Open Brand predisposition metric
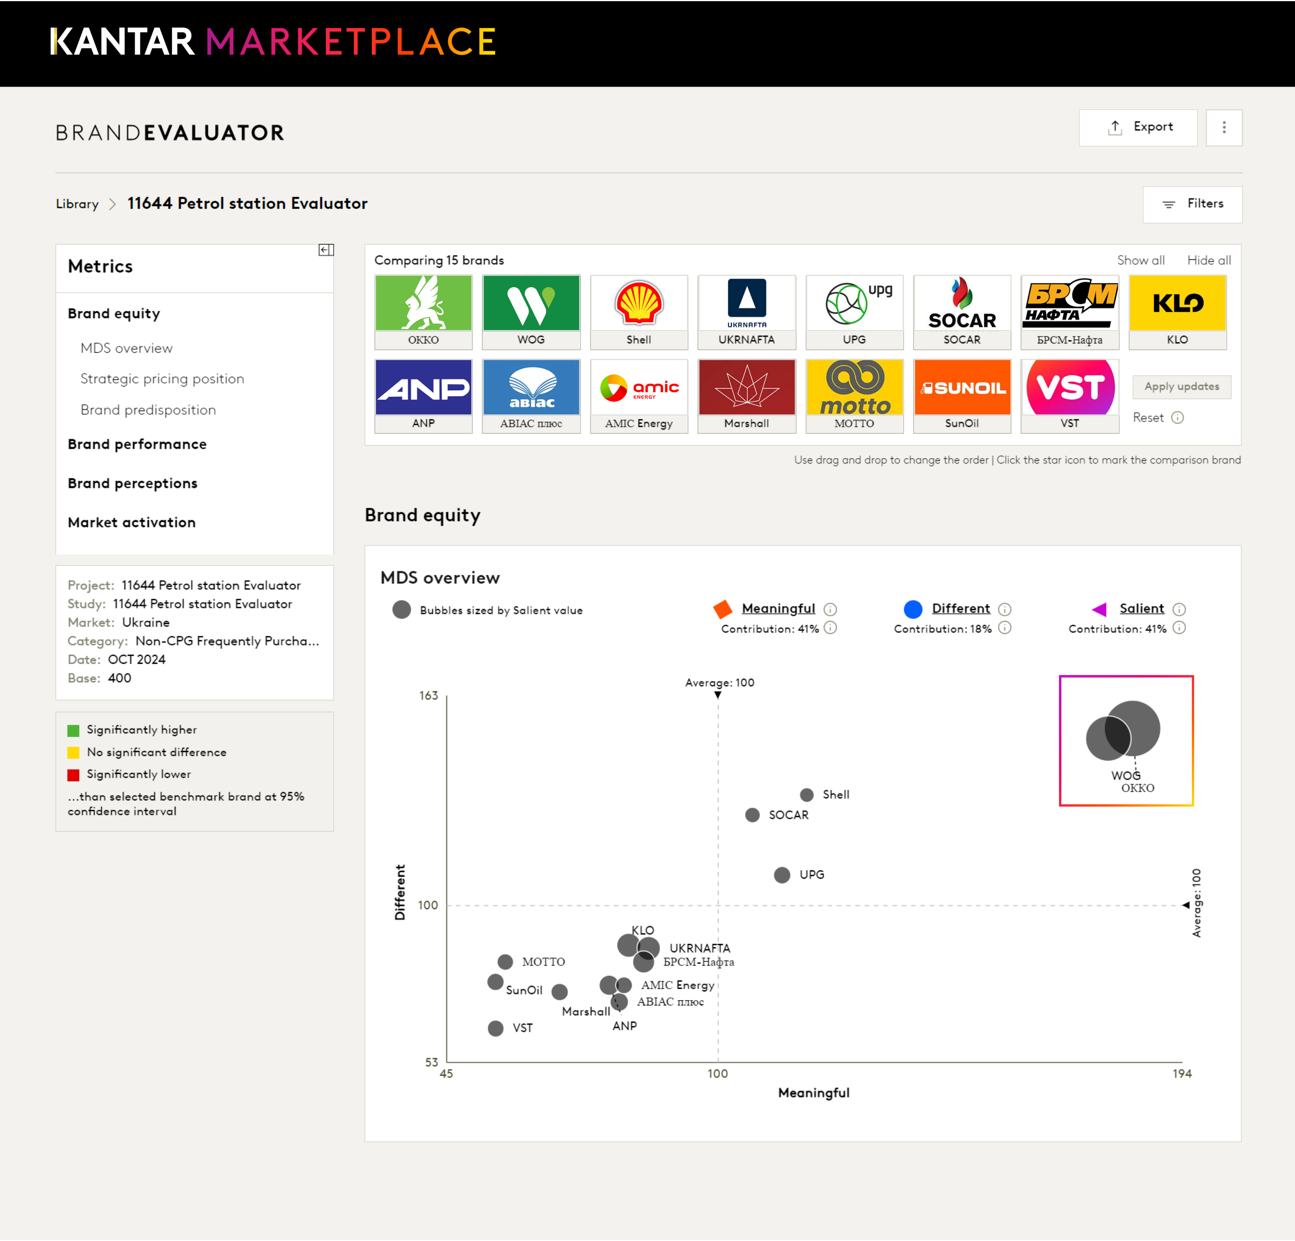 [148, 410]
